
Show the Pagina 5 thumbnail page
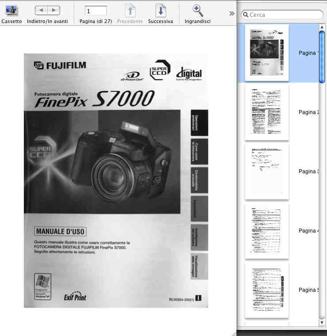pyautogui.click(x=267, y=290)
